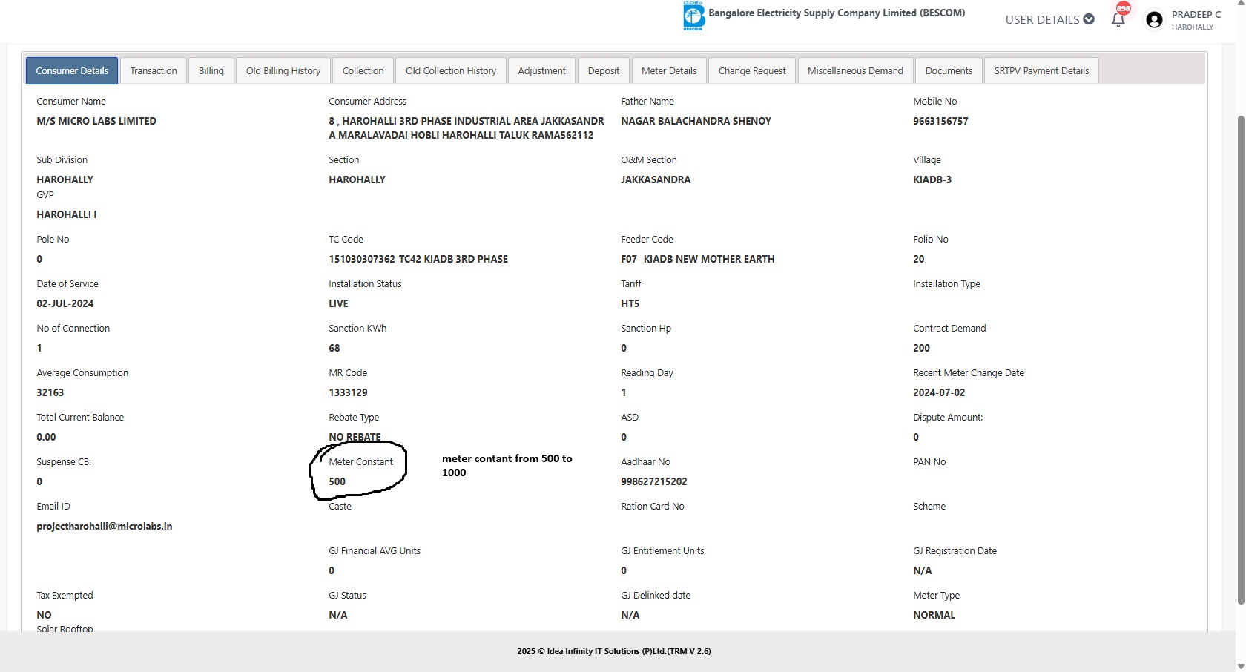
Task: Click the MR Code value 1333129
Action: [x=348, y=392]
